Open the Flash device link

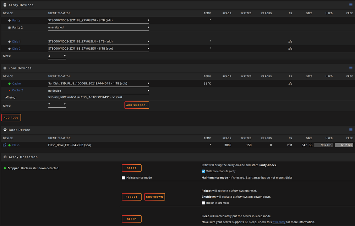[16, 145]
